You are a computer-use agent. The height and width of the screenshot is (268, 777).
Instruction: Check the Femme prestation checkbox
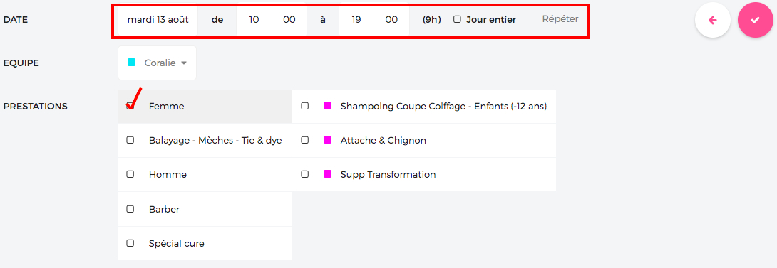click(130, 106)
